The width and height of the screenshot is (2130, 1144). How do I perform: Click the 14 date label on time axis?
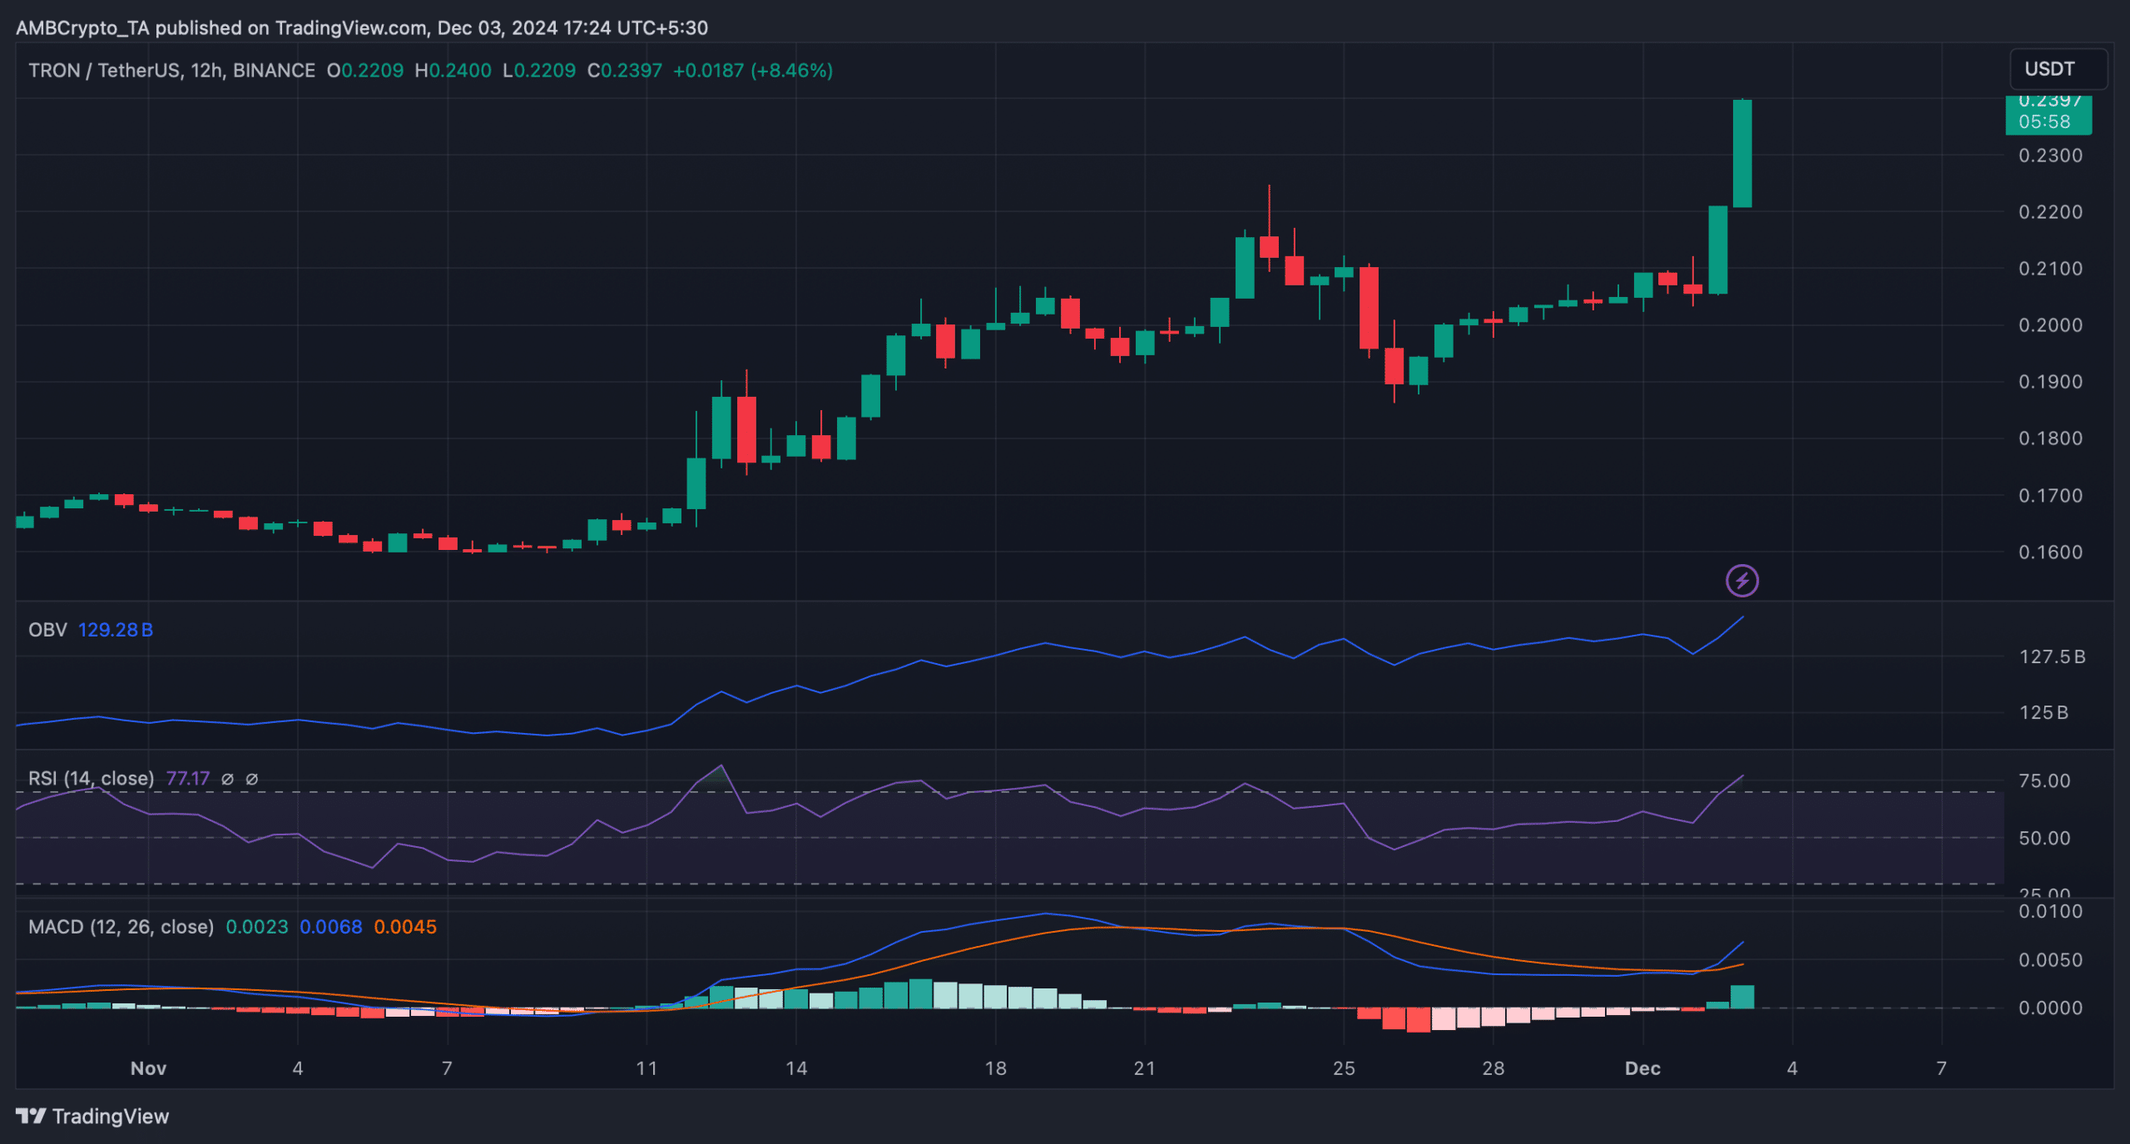coord(796,1069)
